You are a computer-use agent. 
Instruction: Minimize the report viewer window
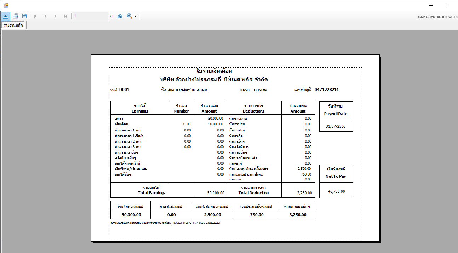pyautogui.click(x=431, y=5)
